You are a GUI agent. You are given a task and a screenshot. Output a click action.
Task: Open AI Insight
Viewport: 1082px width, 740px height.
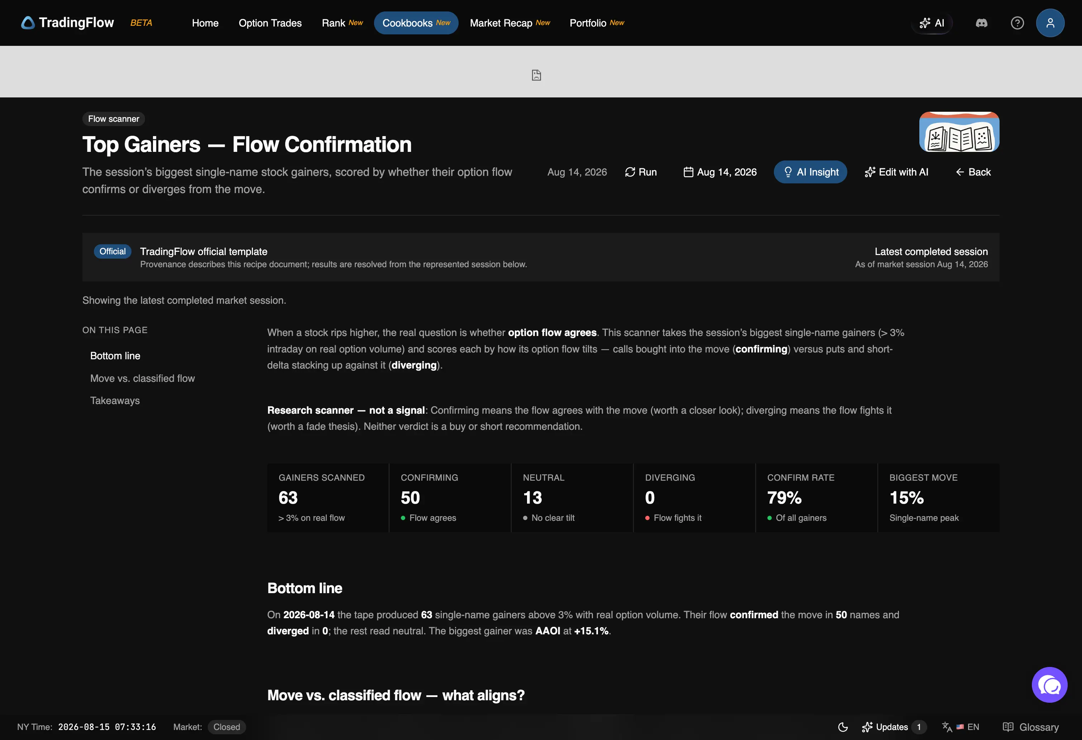810,172
